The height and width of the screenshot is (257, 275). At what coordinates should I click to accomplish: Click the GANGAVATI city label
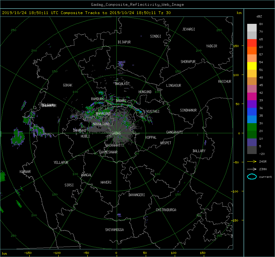pyautogui.click(x=174, y=132)
